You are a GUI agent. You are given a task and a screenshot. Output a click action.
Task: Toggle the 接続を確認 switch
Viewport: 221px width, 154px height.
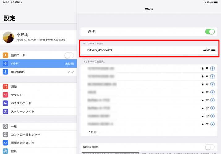tap(210, 147)
